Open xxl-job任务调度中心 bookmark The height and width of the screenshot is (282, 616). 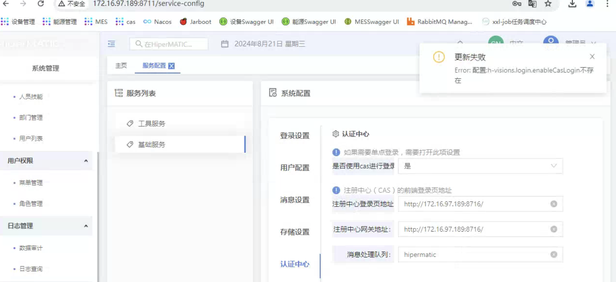tap(514, 22)
